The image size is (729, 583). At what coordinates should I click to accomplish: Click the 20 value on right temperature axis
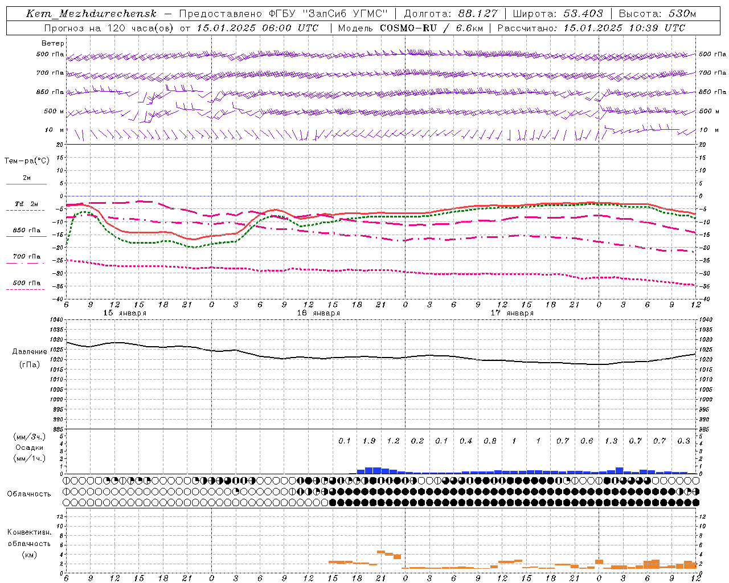[x=703, y=145]
